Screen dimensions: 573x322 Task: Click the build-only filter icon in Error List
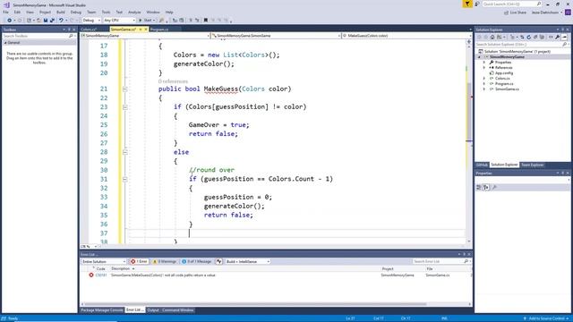[218, 261]
